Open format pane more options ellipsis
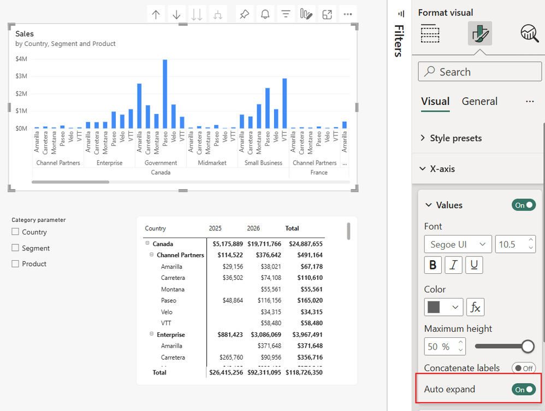545x411 pixels. (x=530, y=101)
